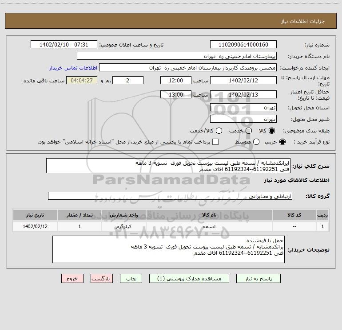Click the remaining days field showing 2
The width and height of the screenshot is (342, 330).
(128, 80)
